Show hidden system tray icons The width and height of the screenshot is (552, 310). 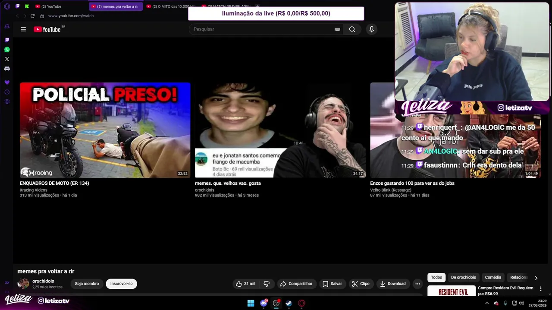click(487, 303)
